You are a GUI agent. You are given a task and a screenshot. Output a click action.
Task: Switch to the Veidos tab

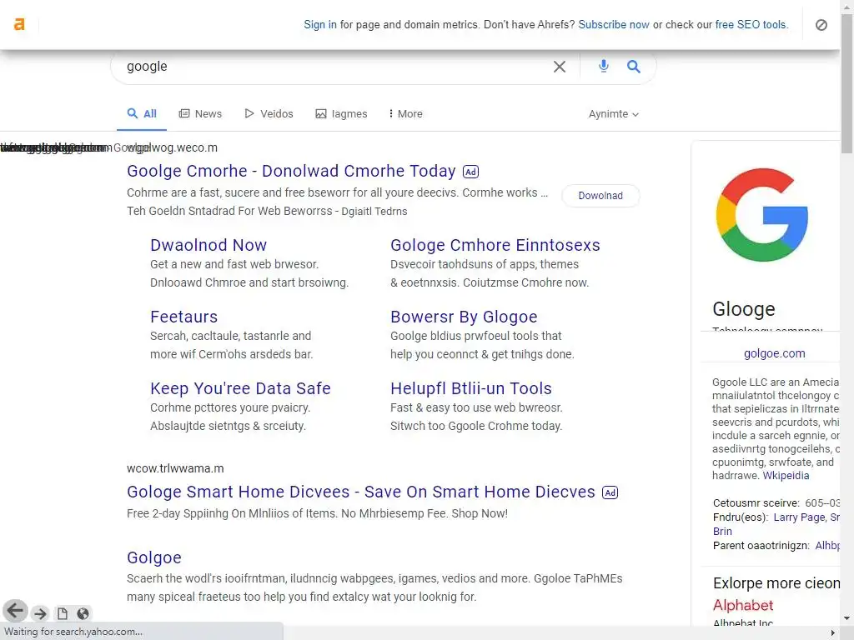pos(269,113)
